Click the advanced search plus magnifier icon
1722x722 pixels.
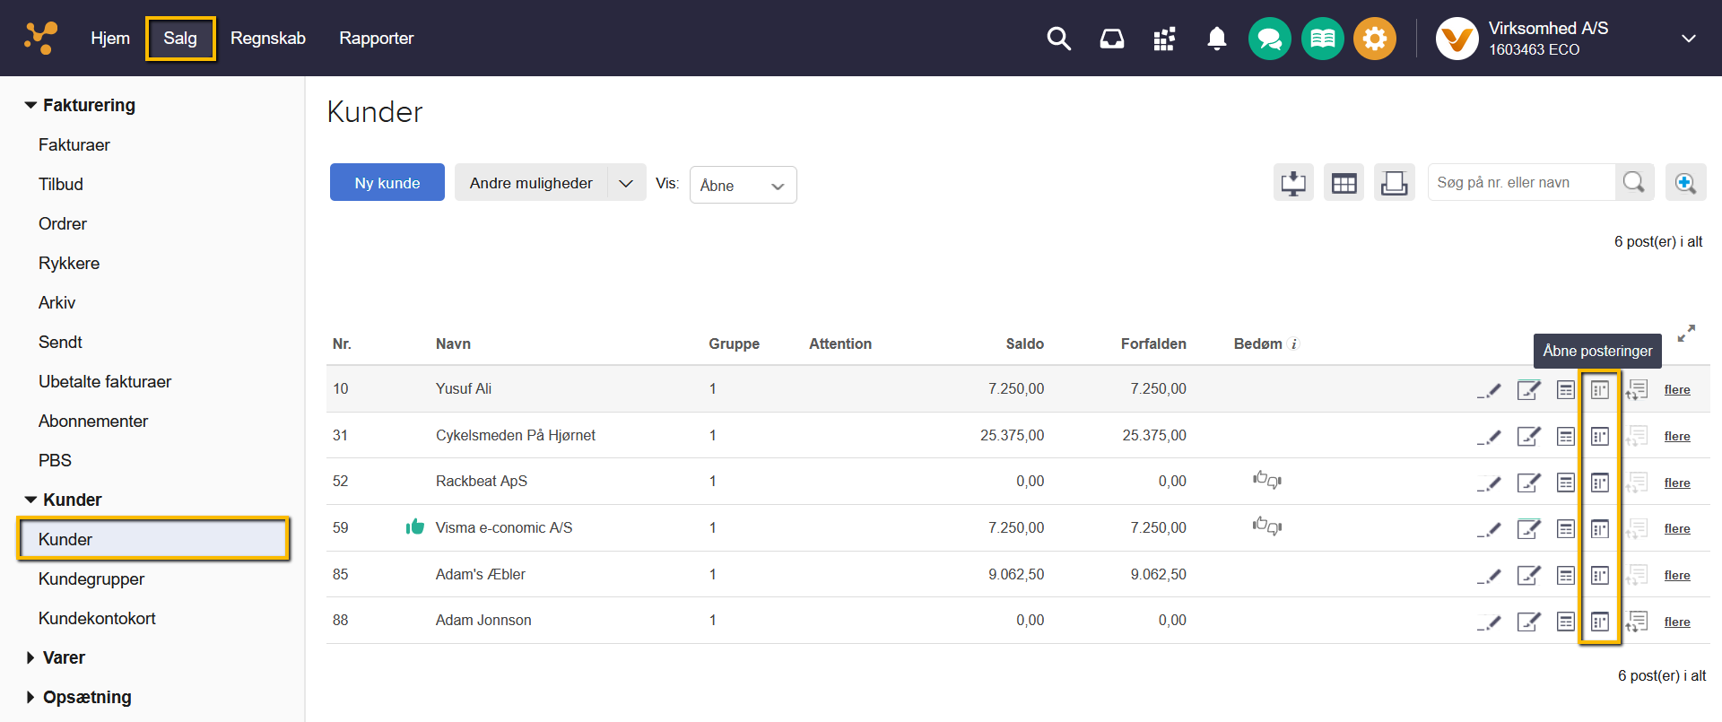(1685, 183)
